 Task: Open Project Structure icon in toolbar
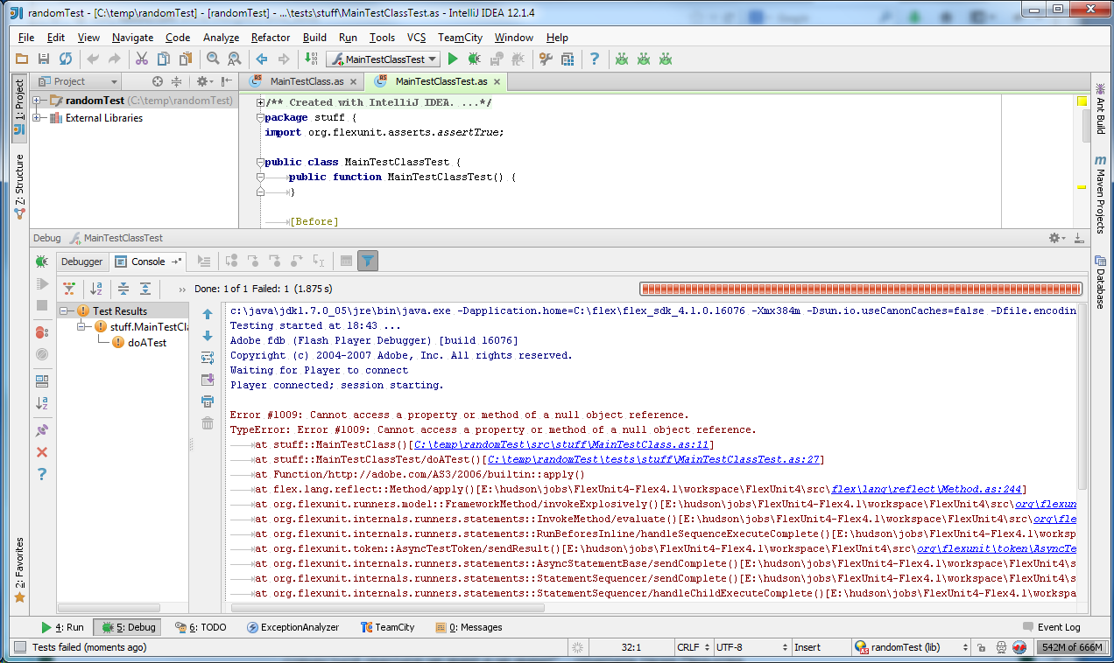coord(568,59)
